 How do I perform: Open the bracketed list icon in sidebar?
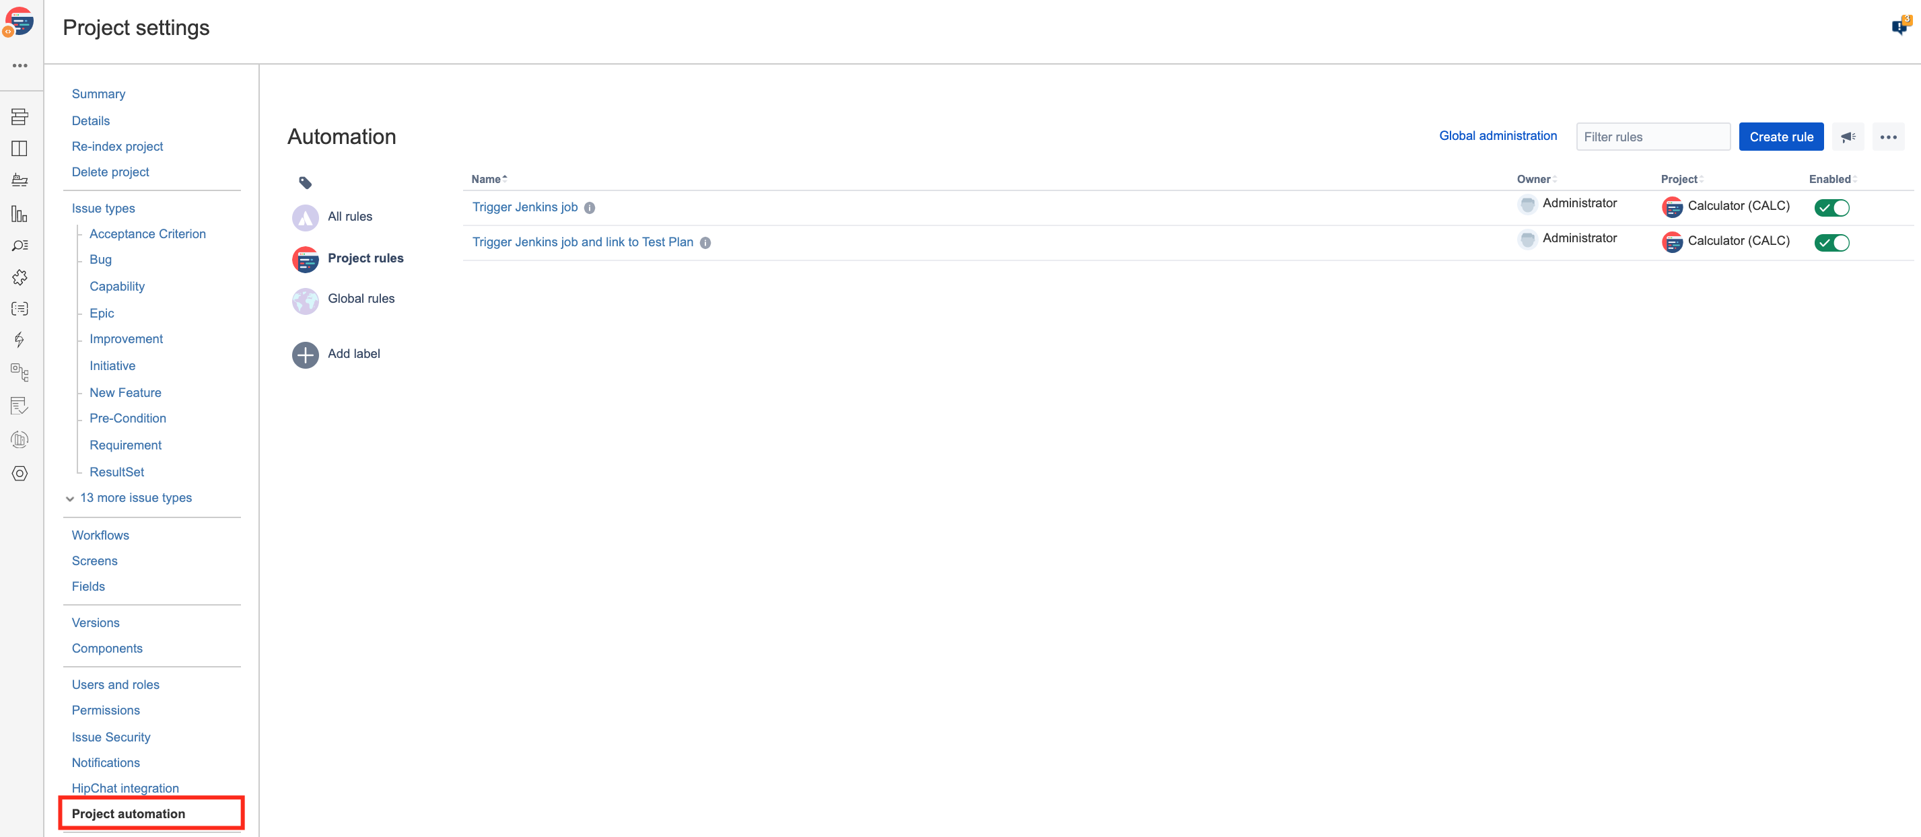(x=20, y=309)
